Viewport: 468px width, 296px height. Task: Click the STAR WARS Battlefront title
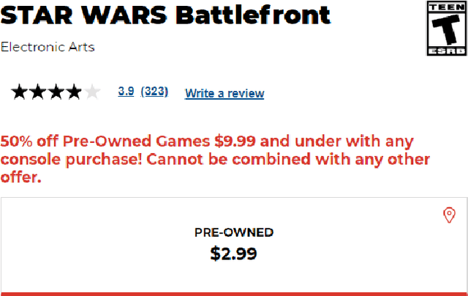(165, 15)
